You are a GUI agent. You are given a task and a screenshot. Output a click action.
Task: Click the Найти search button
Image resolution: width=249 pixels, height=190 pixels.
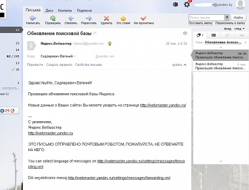[x=239, y=17]
